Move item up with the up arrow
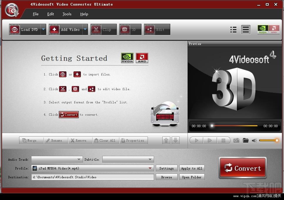Image resolution: width=284 pixels, height=200 pixels. tap(166, 140)
